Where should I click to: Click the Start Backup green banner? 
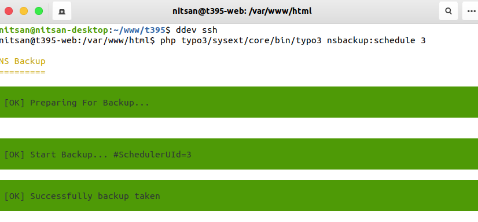coord(239,154)
